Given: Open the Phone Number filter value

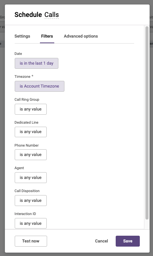Looking at the screenshot, I should [x=31, y=155].
